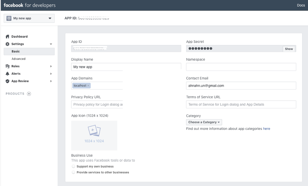
Task: Follow the app categories 'here' link
Action: click(x=266, y=129)
